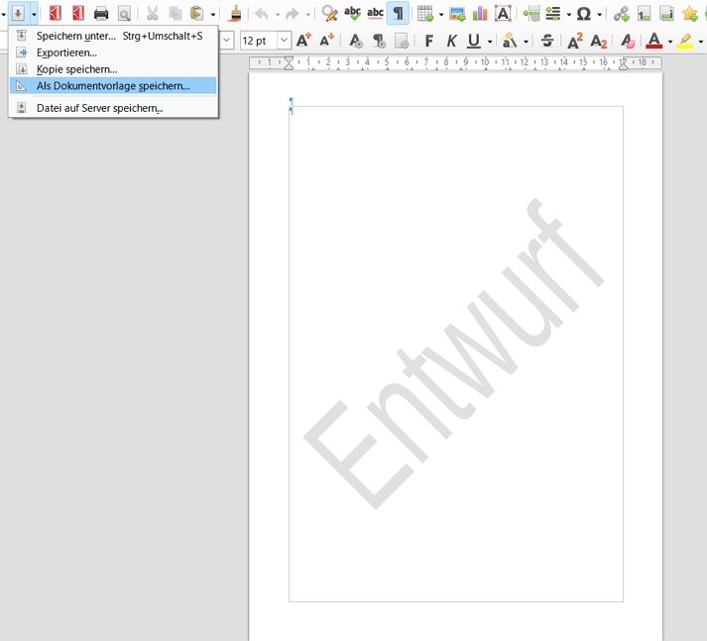This screenshot has width=707, height=641.
Task: Open the Paragraph formatting dialog icon
Action: [x=379, y=41]
